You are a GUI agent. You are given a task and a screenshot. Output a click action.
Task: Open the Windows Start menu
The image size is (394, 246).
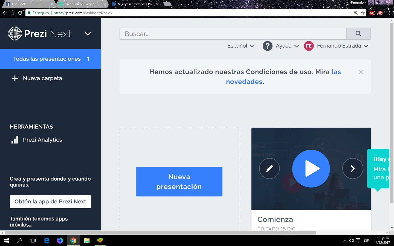point(7,241)
